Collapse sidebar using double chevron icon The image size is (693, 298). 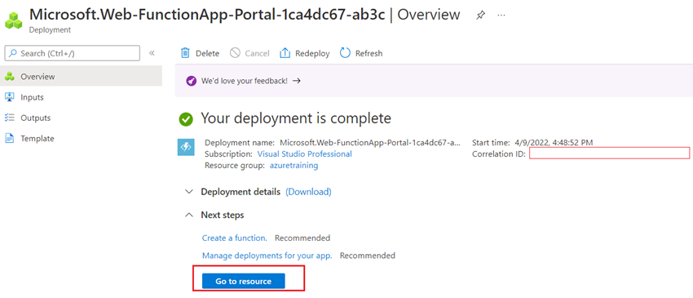point(152,53)
